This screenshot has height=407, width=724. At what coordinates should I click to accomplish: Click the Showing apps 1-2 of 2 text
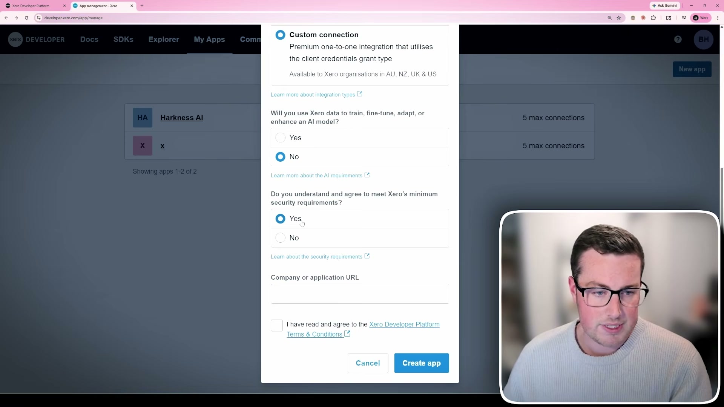coord(165,171)
